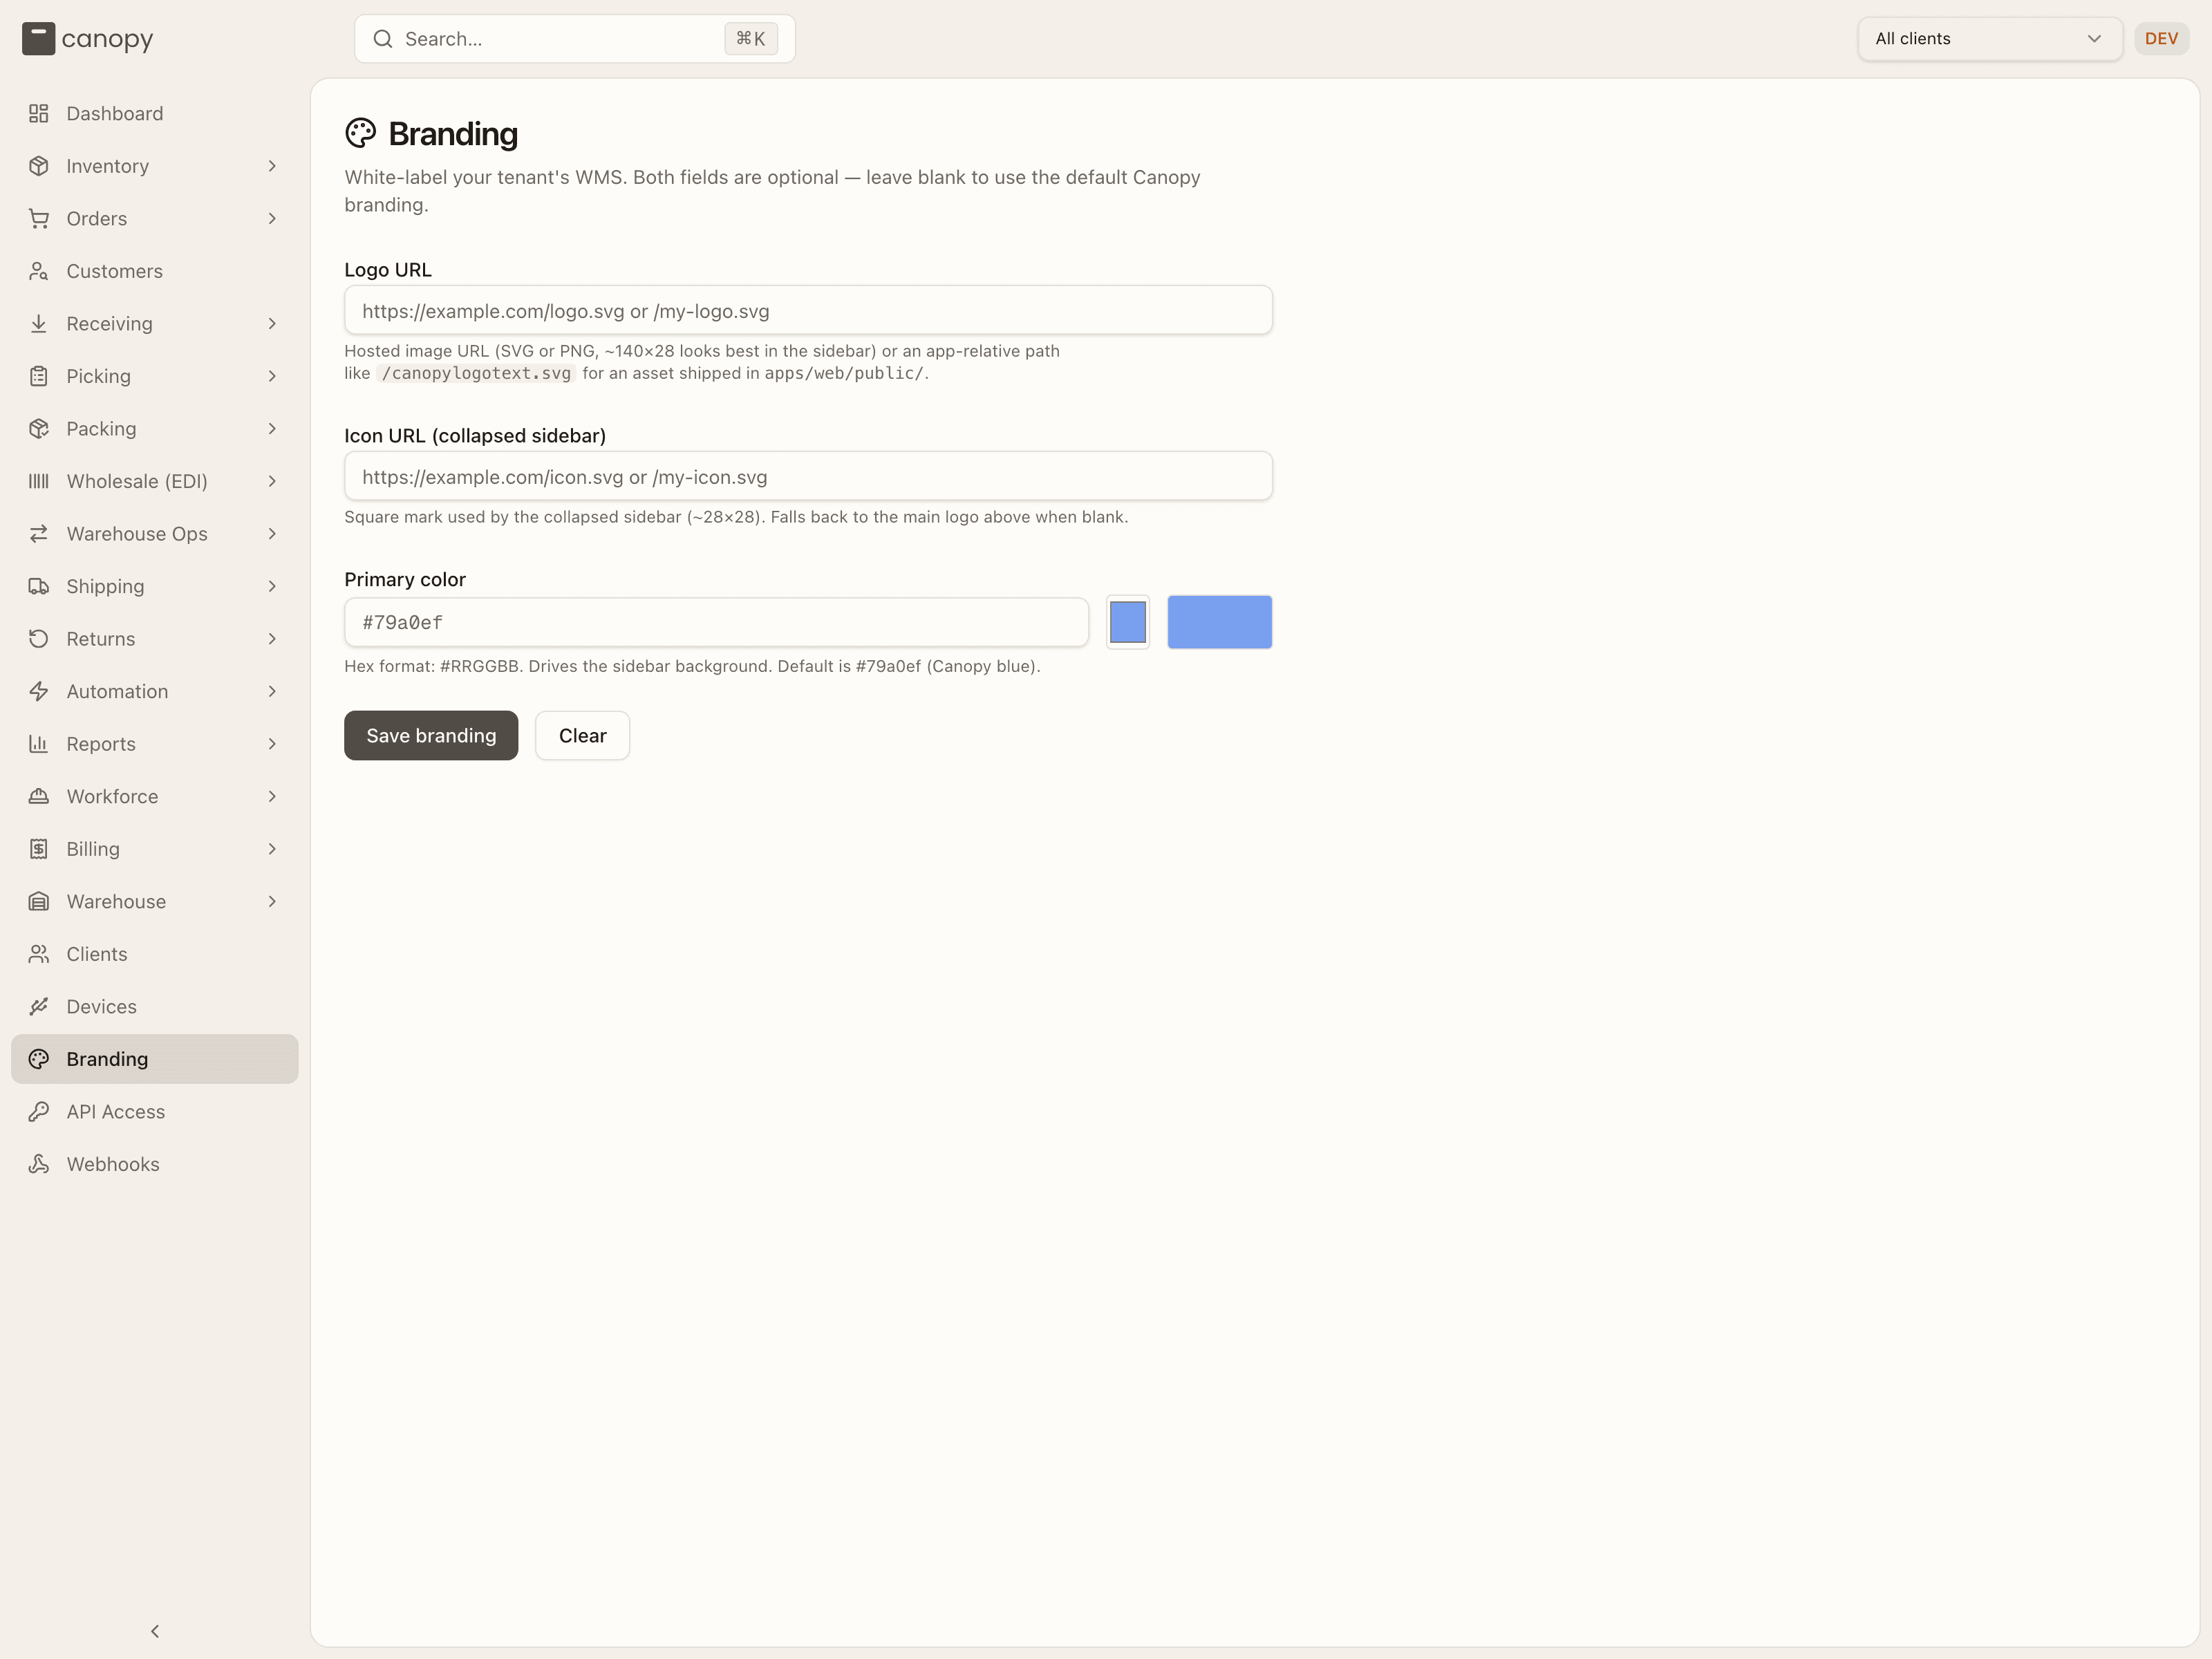Go to the Customers page
Image resolution: width=2212 pixels, height=1659 pixels.
pyautogui.click(x=155, y=271)
